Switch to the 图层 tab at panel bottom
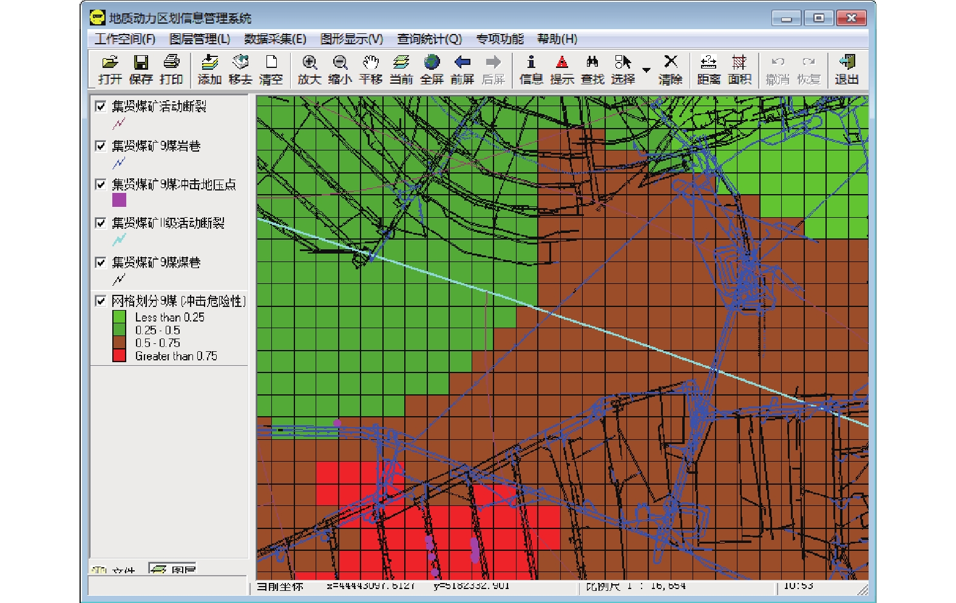 173,569
